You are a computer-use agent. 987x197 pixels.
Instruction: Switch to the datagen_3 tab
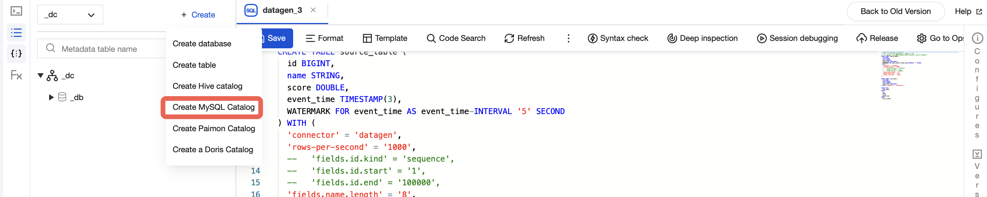pyautogui.click(x=282, y=10)
